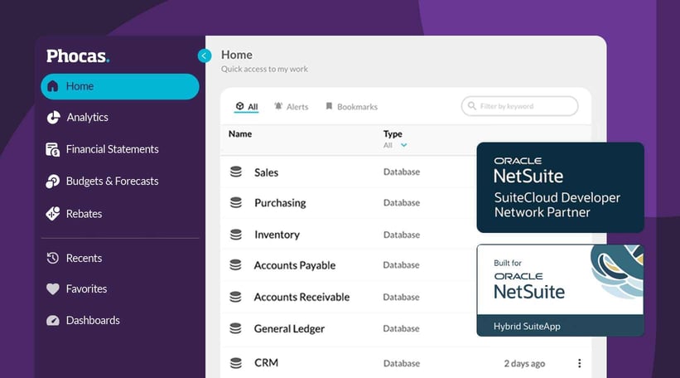Select the All tab

pyautogui.click(x=246, y=106)
